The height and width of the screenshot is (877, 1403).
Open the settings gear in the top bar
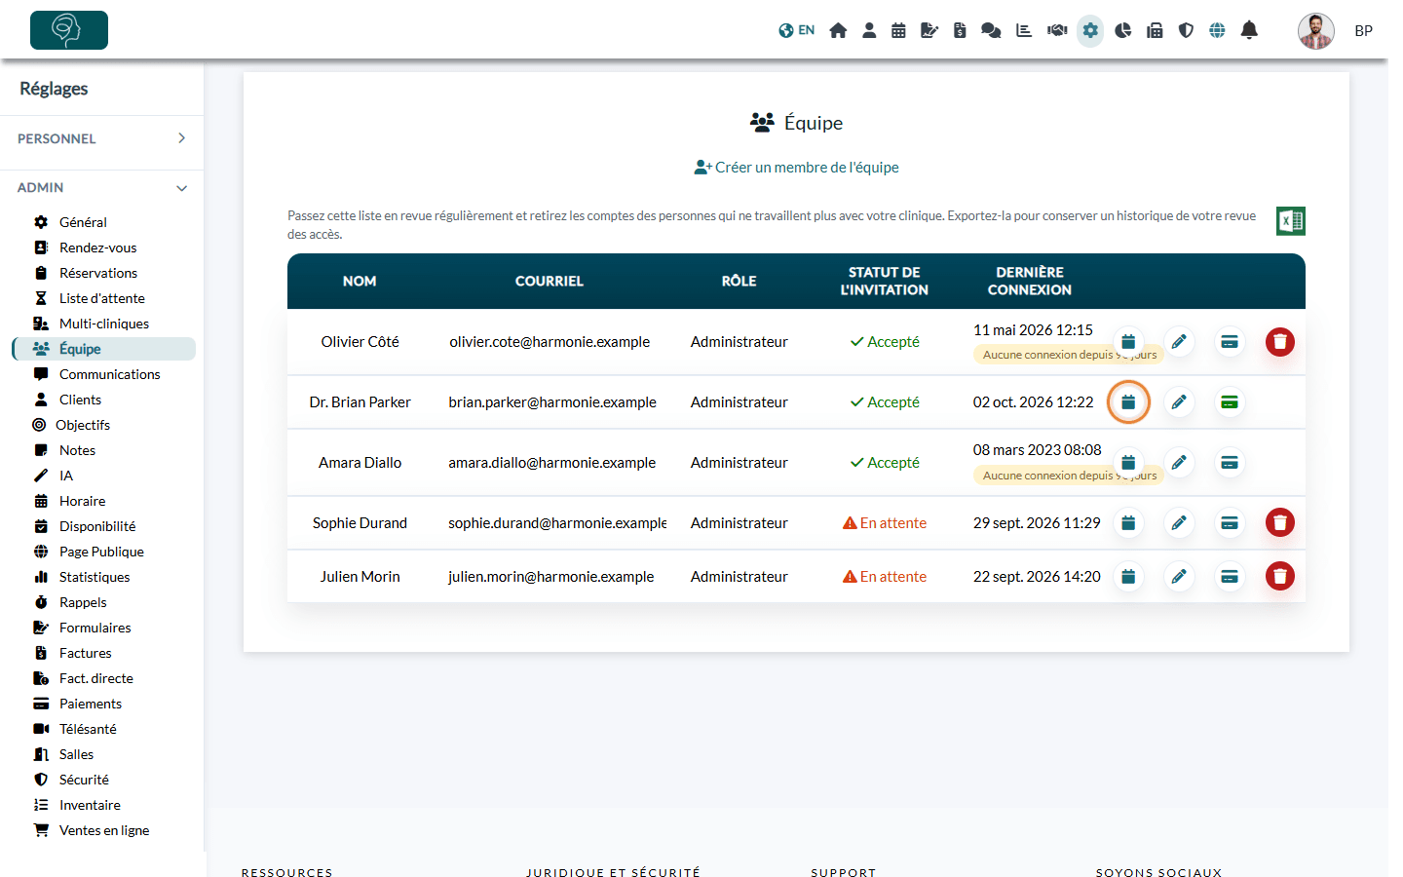click(x=1090, y=30)
